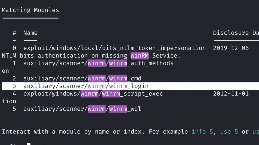The width and height of the screenshot is (259, 145).
Task: Click the 'Disclosure Date' column header
Action: click(x=236, y=33)
